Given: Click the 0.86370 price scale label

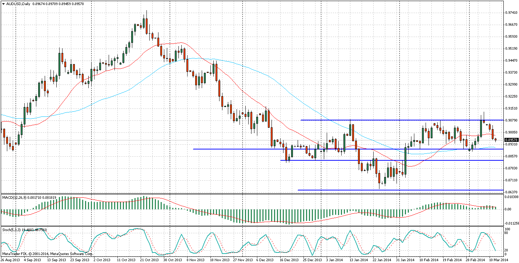Looking at the screenshot, I should pos(511,192).
